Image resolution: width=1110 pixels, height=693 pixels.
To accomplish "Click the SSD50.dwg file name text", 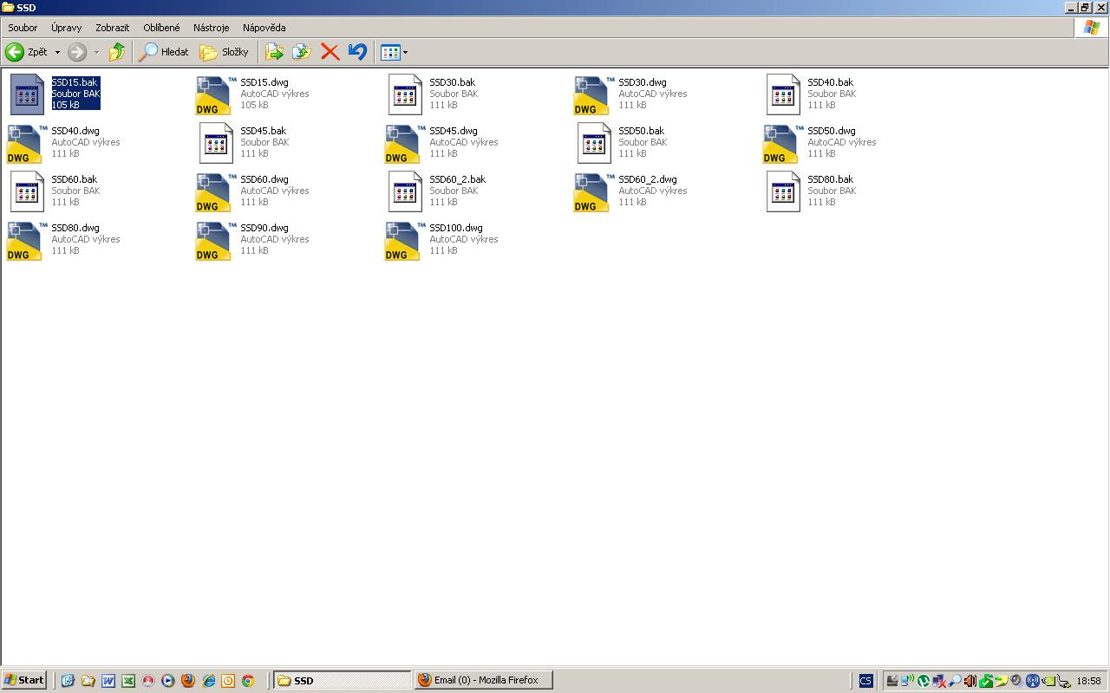I will pos(832,131).
